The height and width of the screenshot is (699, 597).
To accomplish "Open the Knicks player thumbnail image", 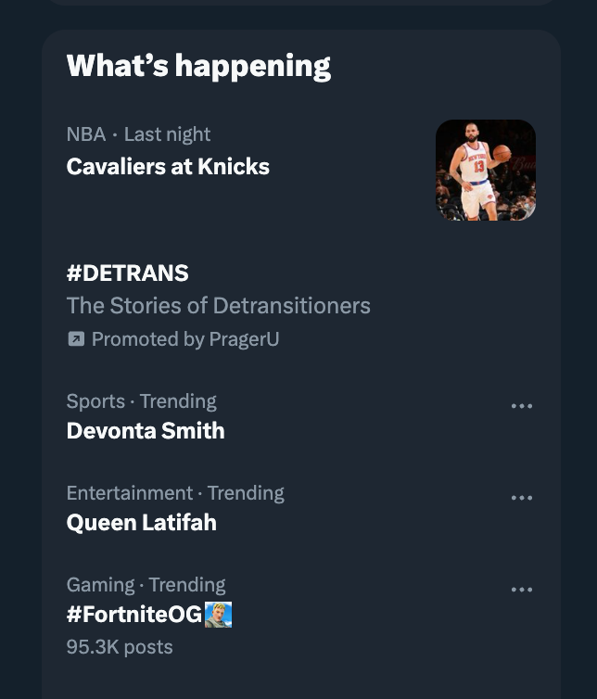I will click(485, 170).
